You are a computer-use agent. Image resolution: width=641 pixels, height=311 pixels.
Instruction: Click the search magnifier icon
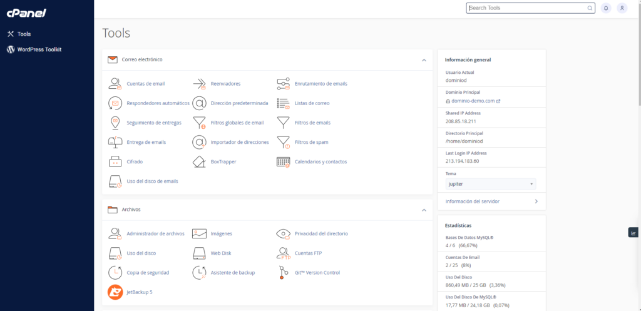590,8
